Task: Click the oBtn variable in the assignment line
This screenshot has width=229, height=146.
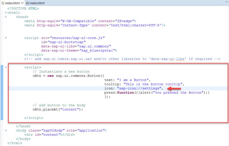Action: point(37,76)
